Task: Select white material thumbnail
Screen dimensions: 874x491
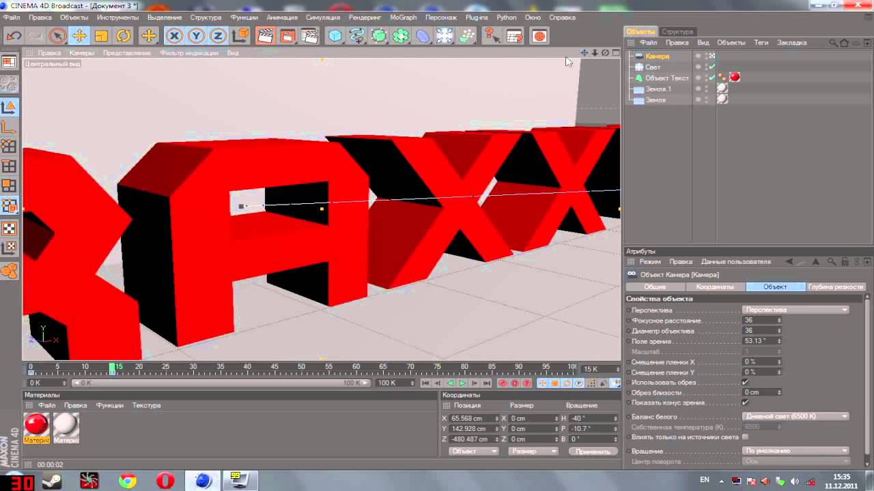Action: (66, 425)
